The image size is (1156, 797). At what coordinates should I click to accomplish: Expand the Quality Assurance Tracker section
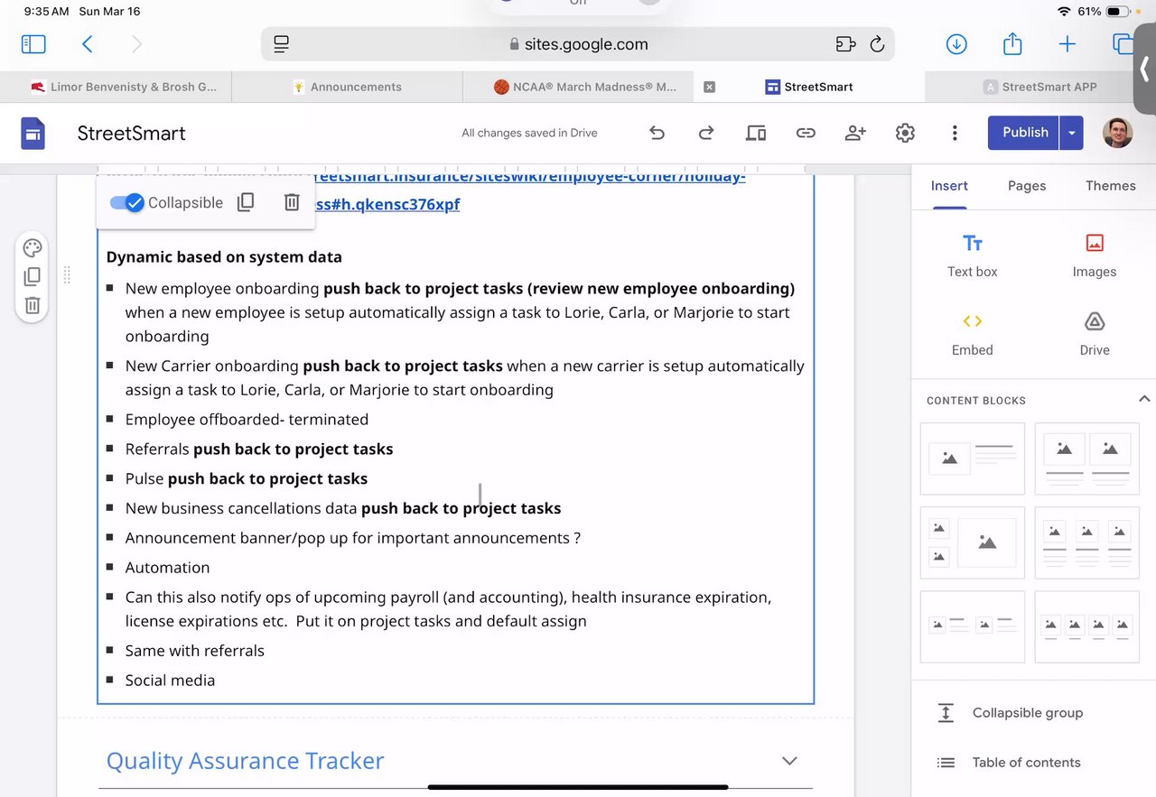[x=789, y=761]
